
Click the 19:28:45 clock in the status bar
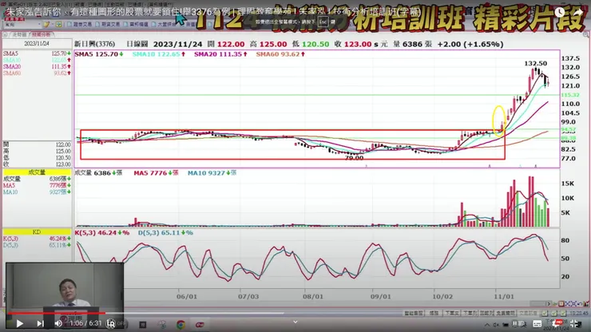579,313
